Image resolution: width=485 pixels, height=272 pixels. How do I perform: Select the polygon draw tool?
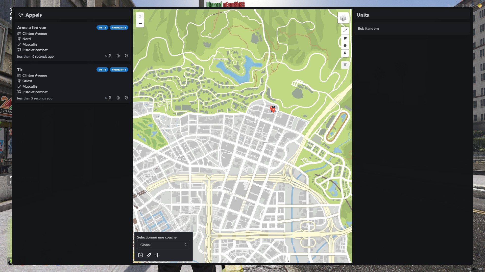coord(345,38)
